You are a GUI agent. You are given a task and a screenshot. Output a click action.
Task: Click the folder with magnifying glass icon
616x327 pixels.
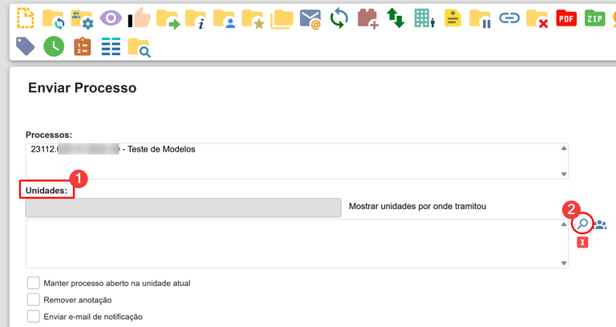click(x=140, y=47)
